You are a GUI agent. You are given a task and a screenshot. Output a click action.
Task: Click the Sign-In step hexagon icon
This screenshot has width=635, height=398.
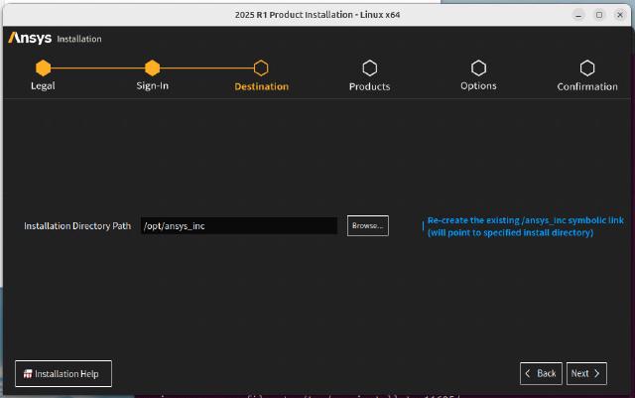(152, 68)
